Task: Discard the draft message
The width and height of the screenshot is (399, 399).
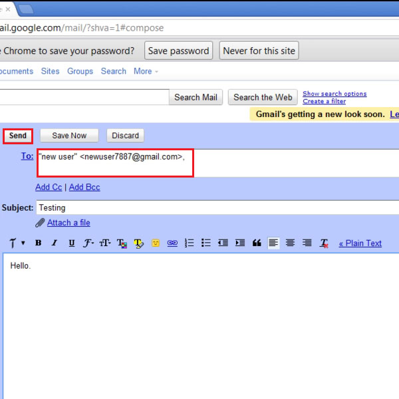Action: pyautogui.click(x=125, y=136)
